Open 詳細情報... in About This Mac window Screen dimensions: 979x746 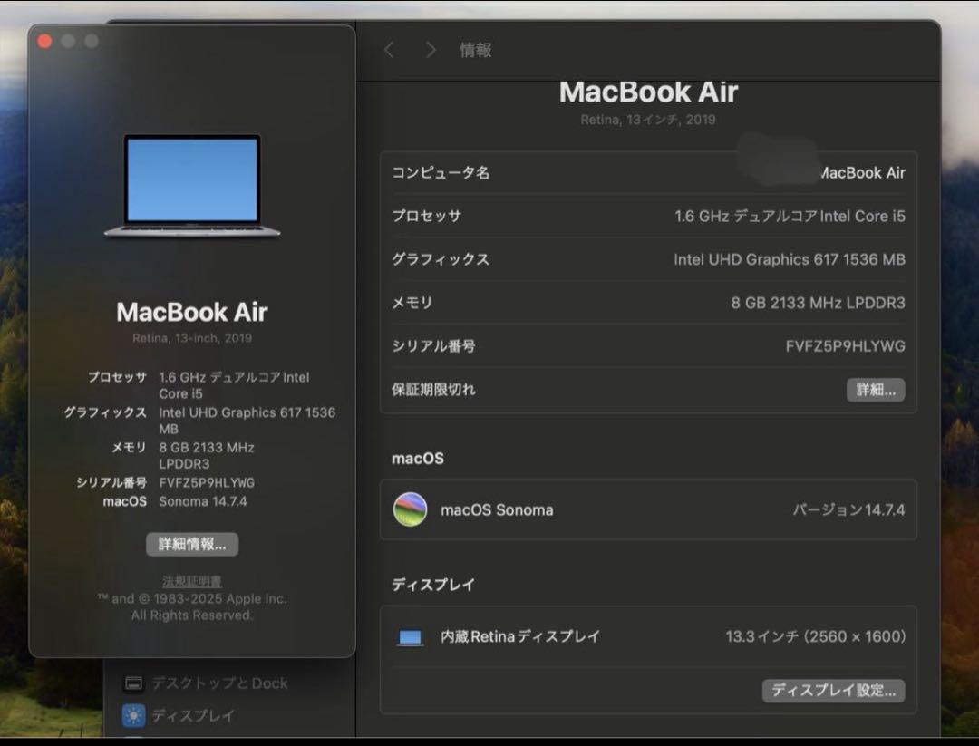tap(192, 544)
